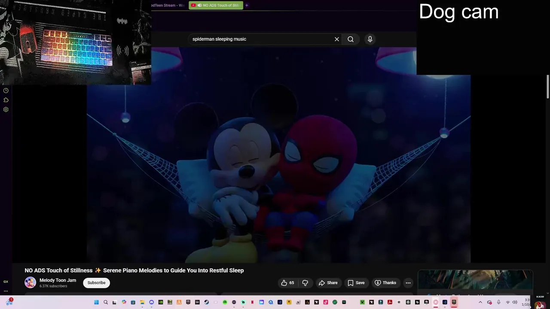Open sidebar three-dots setup menu
The width and height of the screenshot is (550, 309).
pyautogui.click(x=6, y=291)
